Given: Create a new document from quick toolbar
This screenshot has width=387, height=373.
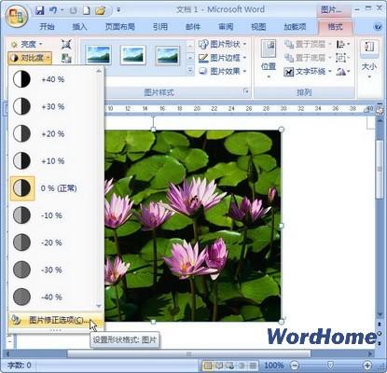Looking at the screenshot, I should pos(86,10).
